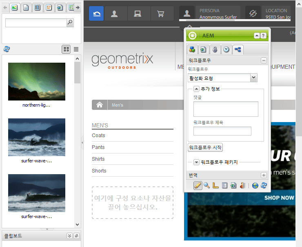The image size is (302, 247).
Task: Click the globe icon in sidekick footer
Action: tap(255, 185)
